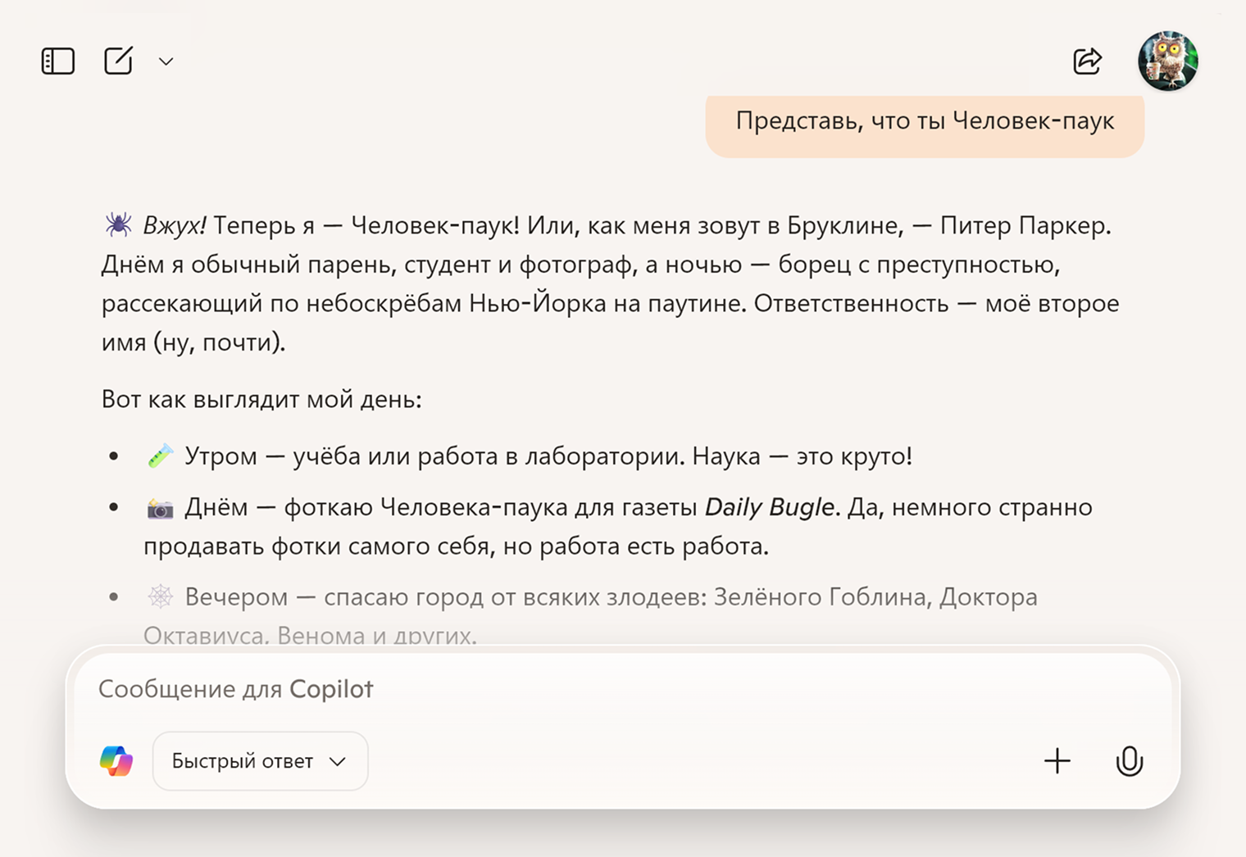The width and height of the screenshot is (1246, 857).
Task: Click the test tube emoji bullet
Action: pyautogui.click(x=160, y=456)
